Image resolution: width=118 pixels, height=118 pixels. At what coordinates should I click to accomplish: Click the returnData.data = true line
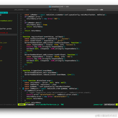(37, 25)
